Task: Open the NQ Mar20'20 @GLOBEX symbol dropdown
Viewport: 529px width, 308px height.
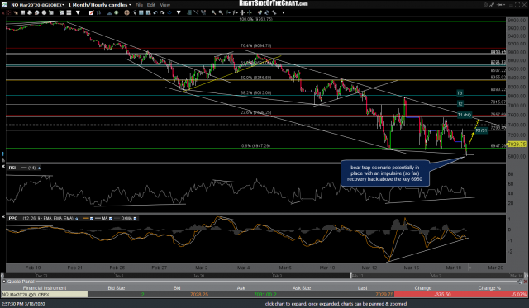Action: coord(37,5)
